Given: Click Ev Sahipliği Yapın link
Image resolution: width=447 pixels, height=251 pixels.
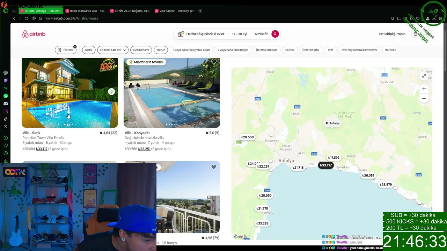Looking at the screenshot, I should click(x=392, y=34).
